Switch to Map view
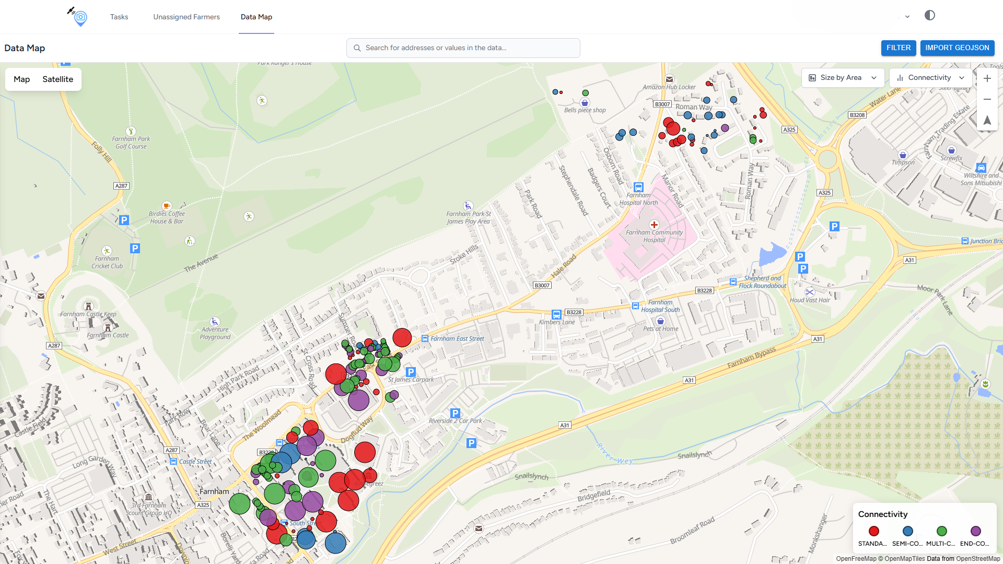Image resolution: width=1003 pixels, height=564 pixels. tap(21, 79)
